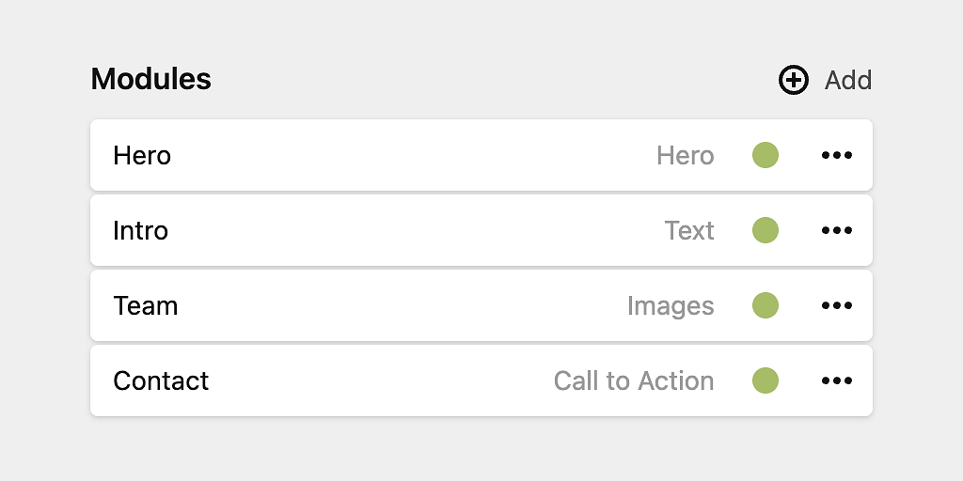
Task: Click the circled plus Add icon
Action: coord(794,80)
